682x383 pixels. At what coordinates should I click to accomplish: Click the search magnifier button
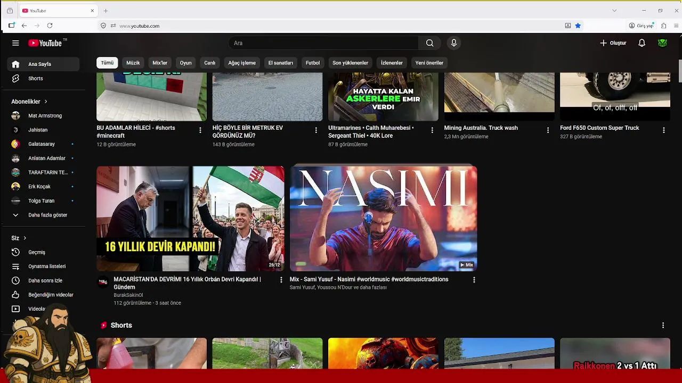(429, 43)
